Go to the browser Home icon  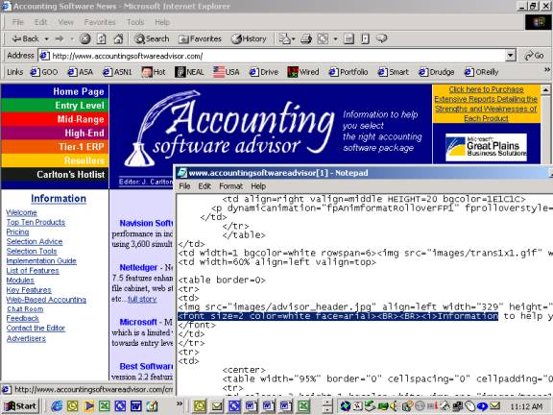[118, 38]
